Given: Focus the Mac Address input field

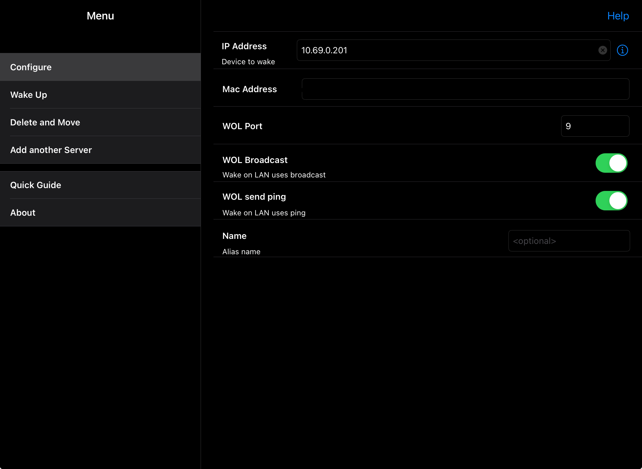Looking at the screenshot, I should (x=465, y=89).
